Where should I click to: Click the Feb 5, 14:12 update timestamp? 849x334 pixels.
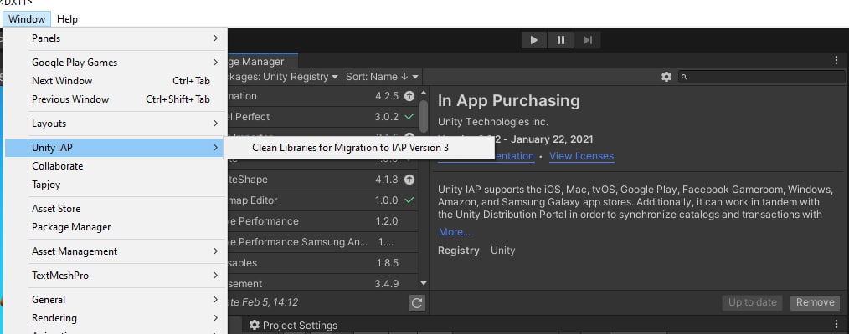[x=270, y=302]
